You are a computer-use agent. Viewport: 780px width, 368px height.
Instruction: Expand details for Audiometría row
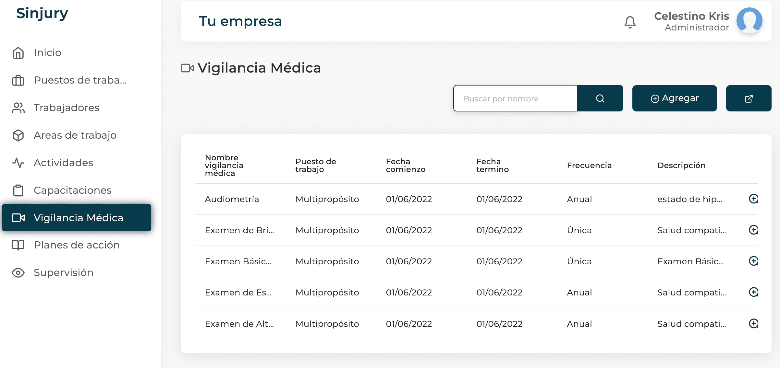coord(753,199)
